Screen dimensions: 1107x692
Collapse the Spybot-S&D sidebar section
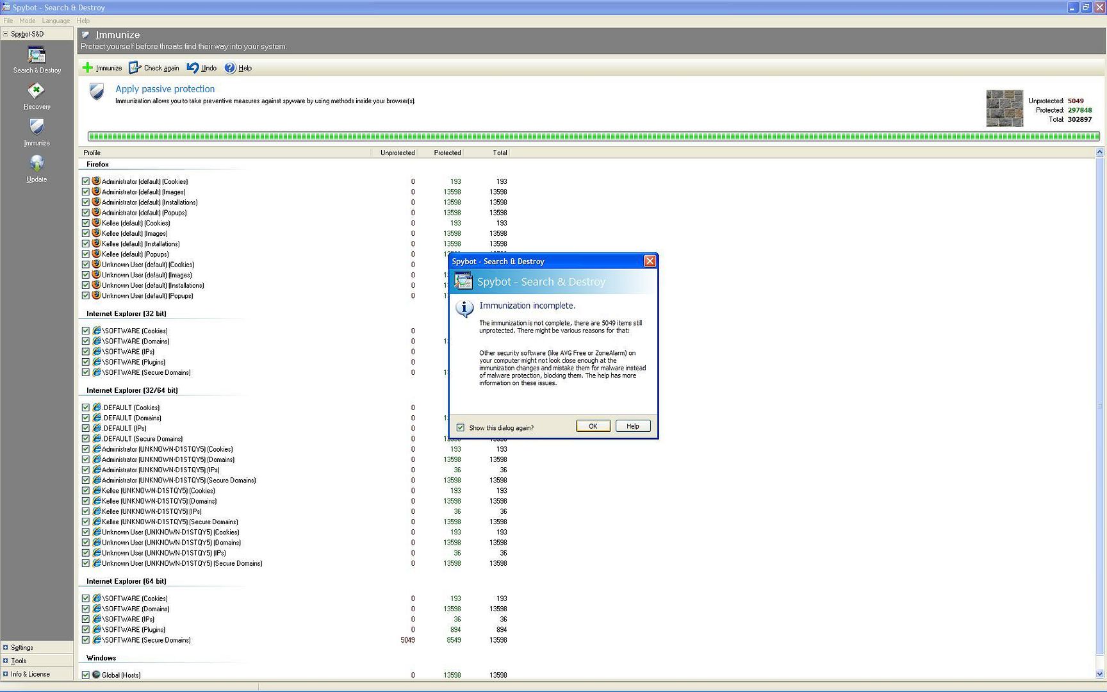coord(37,34)
